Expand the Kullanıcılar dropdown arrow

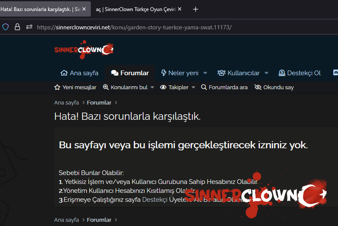point(266,73)
